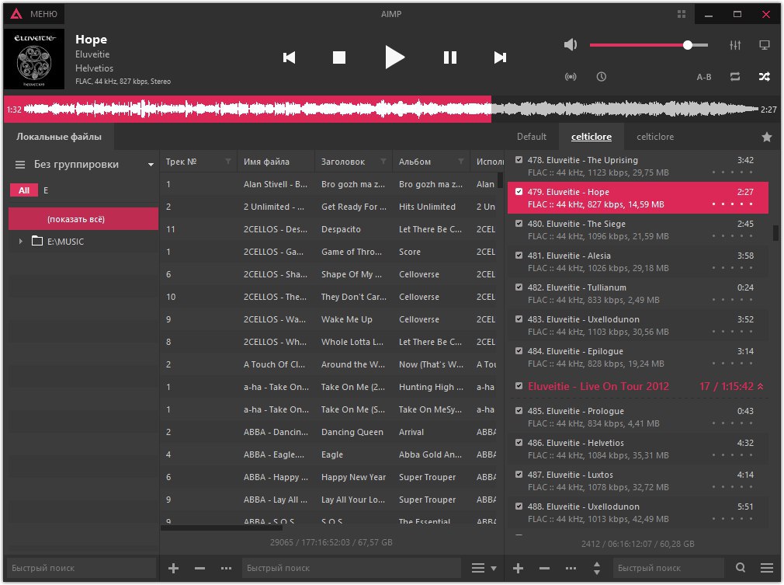Seek within the waveform progress bar
This screenshot has width=784, height=585.
click(x=391, y=109)
